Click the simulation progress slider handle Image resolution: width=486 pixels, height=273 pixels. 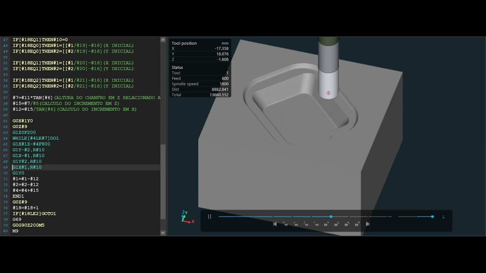click(331, 217)
